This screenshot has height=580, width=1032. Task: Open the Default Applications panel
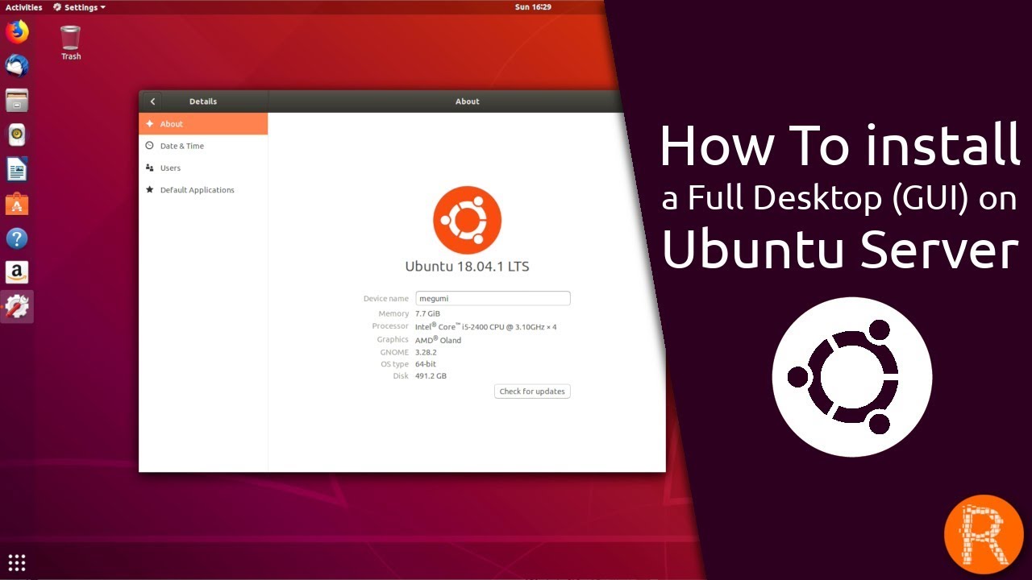click(x=203, y=190)
